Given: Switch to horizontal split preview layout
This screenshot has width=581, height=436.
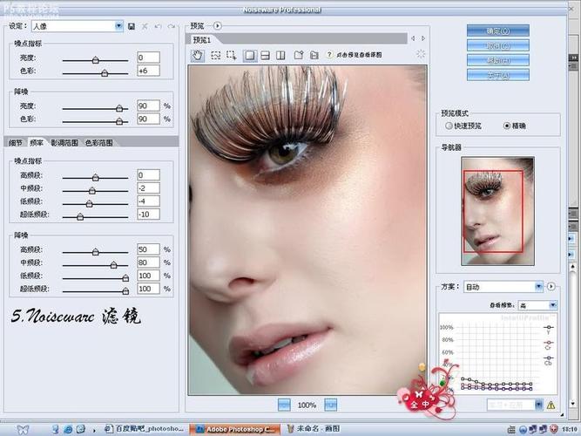Looking at the screenshot, I should [266, 55].
